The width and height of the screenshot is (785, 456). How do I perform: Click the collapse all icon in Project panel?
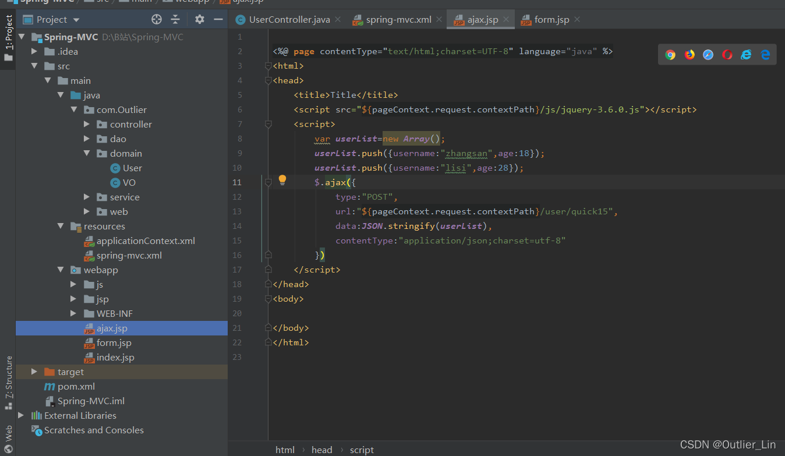[175, 19]
